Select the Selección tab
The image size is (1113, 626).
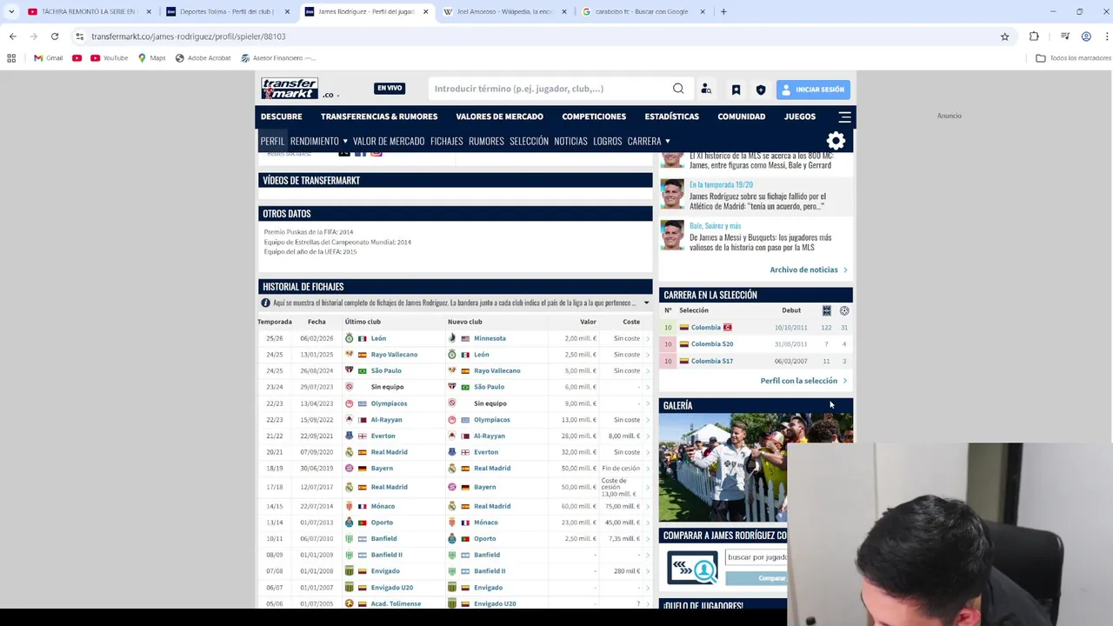coord(529,141)
